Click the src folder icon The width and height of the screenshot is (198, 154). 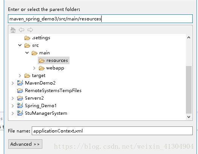pos(27,45)
